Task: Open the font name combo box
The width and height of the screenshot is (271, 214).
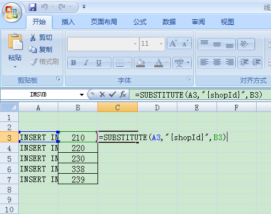Action: pyautogui.click(x=103, y=44)
